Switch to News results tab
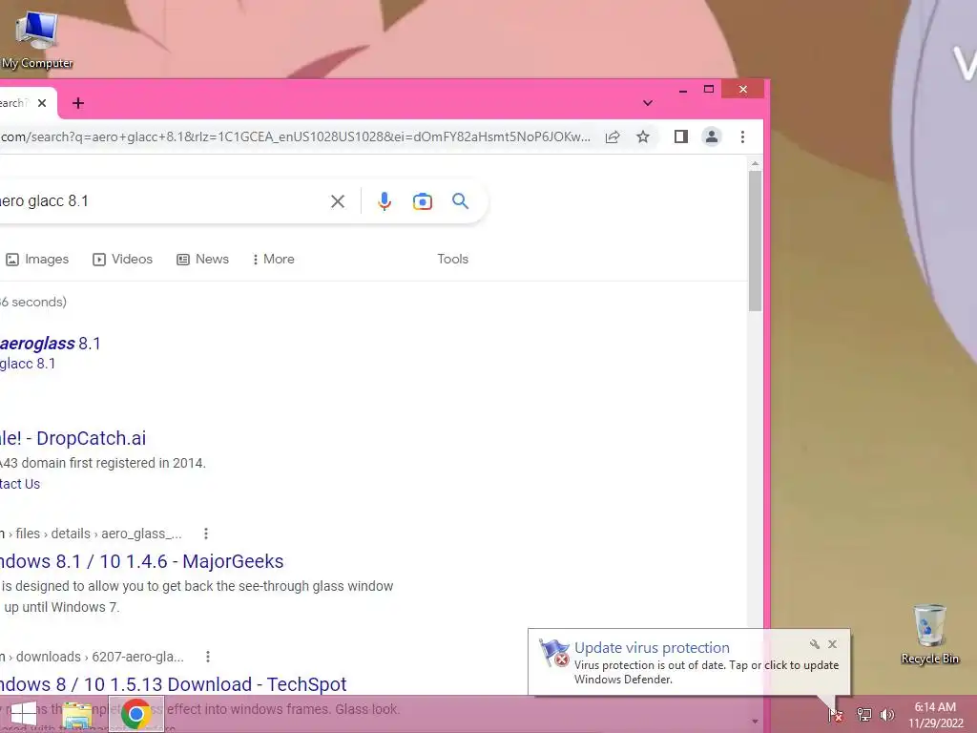Viewport: 977px width, 733px height. [x=203, y=260]
